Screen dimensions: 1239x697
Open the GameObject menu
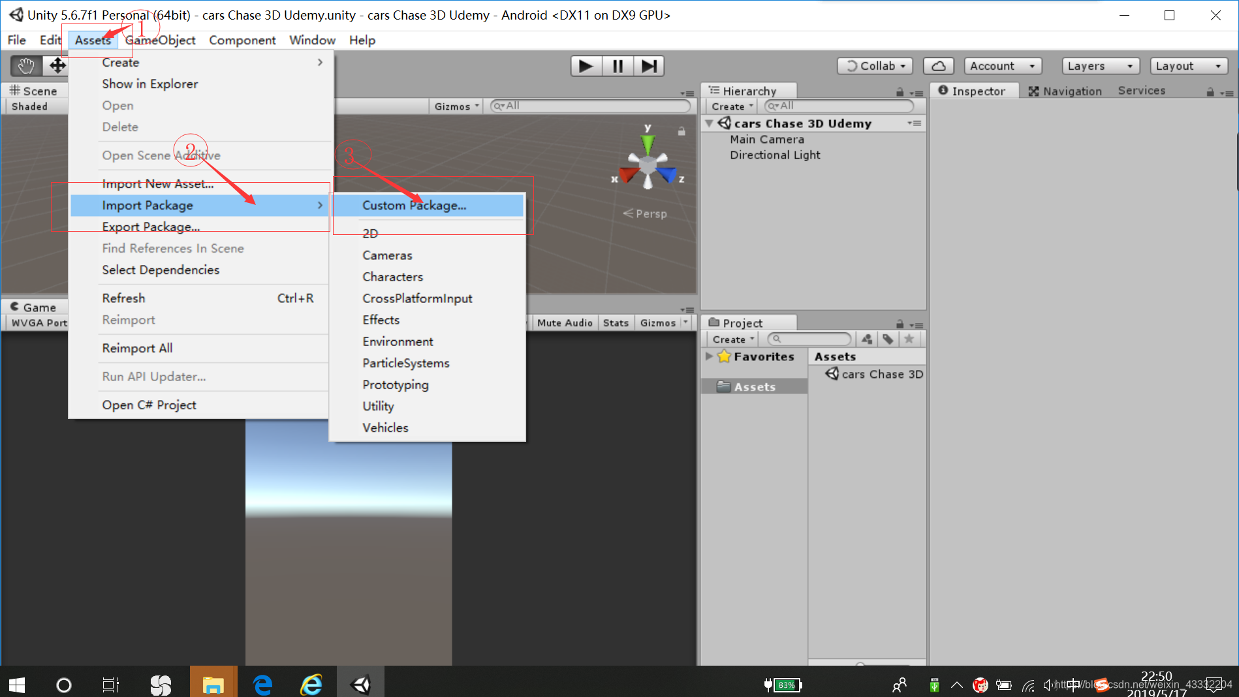click(x=161, y=40)
